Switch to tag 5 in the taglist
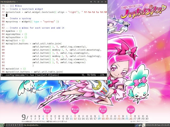 13,125
